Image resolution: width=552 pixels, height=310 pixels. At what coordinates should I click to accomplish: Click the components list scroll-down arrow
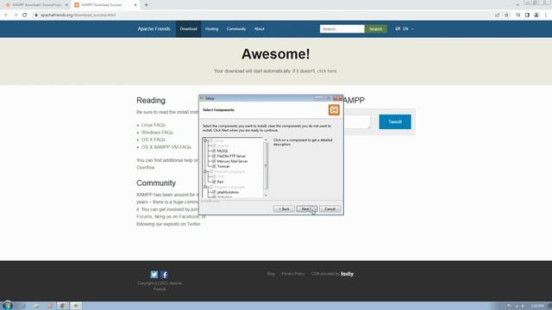[x=266, y=195]
